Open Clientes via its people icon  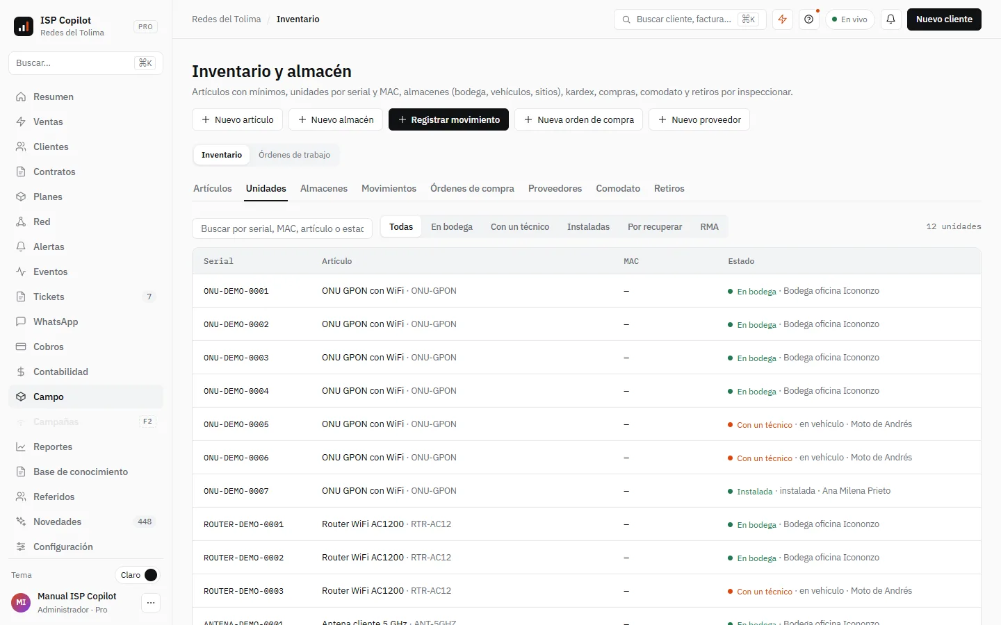[21, 147]
